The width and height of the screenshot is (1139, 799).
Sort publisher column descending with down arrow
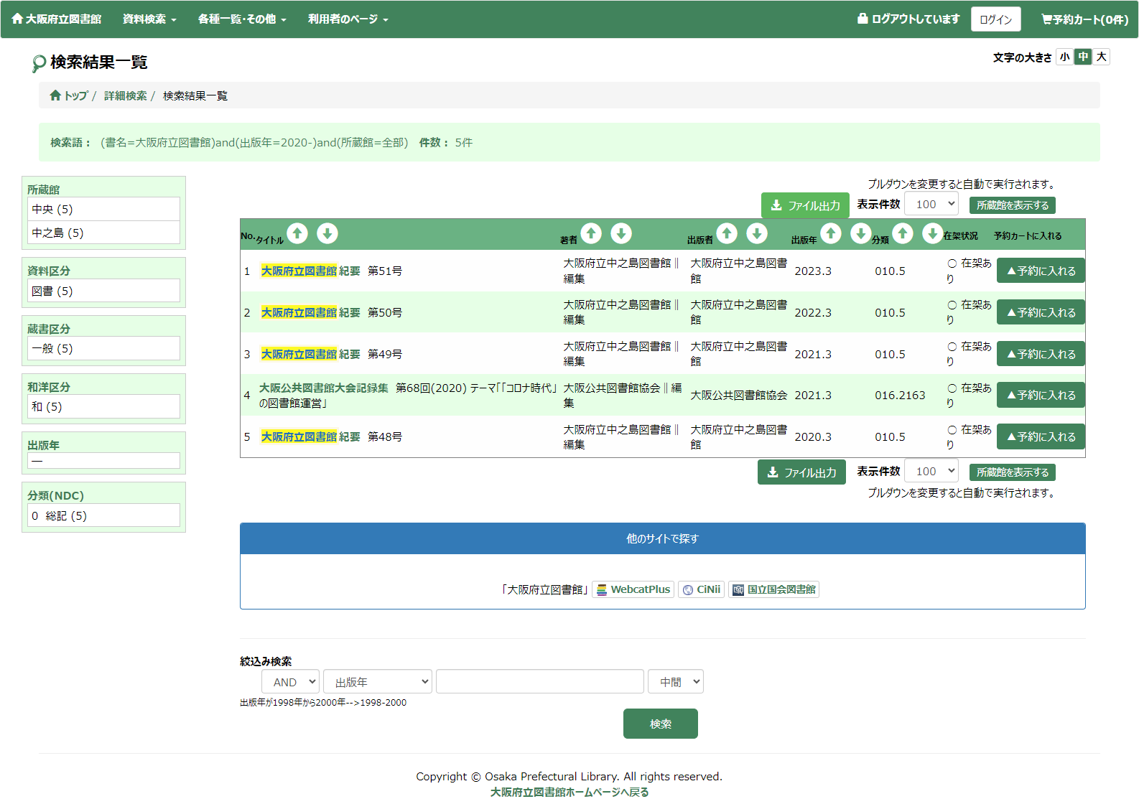coord(757,233)
